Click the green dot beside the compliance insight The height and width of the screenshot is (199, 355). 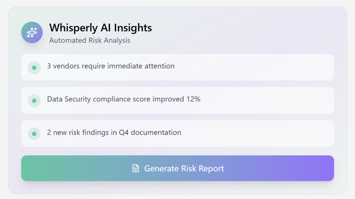click(x=34, y=101)
